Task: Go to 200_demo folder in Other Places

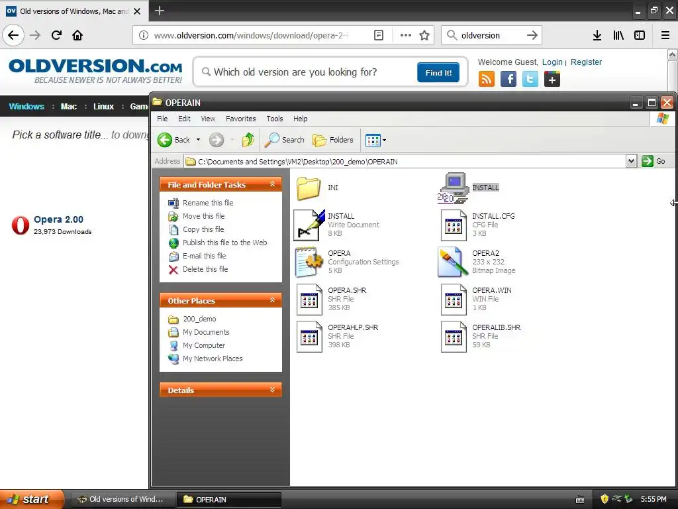Action: 199,319
